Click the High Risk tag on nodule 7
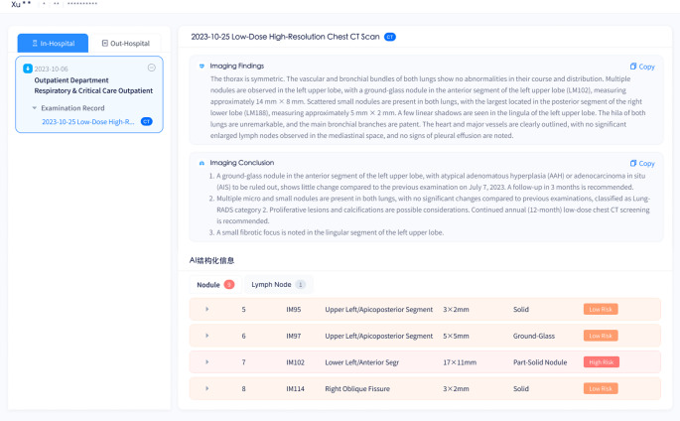 pos(601,362)
